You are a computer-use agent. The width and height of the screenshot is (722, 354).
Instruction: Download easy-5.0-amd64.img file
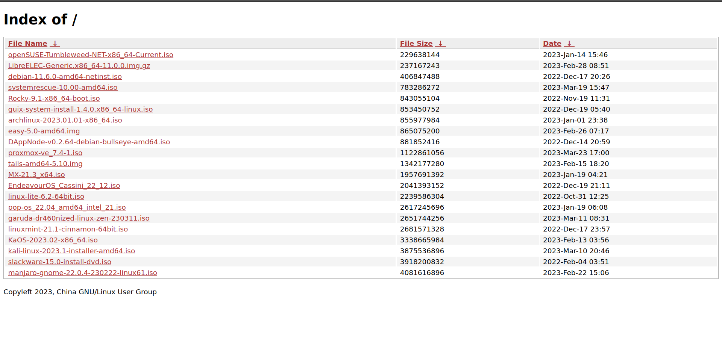[44, 131]
